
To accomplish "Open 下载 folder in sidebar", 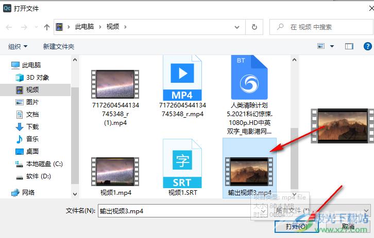I will coord(27,127).
